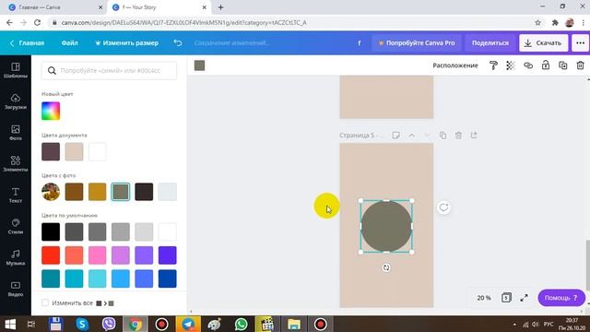
Task: Lock the selected element with padlock icon
Action: [546, 65]
